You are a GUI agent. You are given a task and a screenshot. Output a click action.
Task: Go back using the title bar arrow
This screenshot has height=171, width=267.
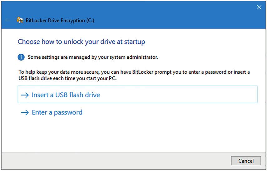[x=8, y=20]
